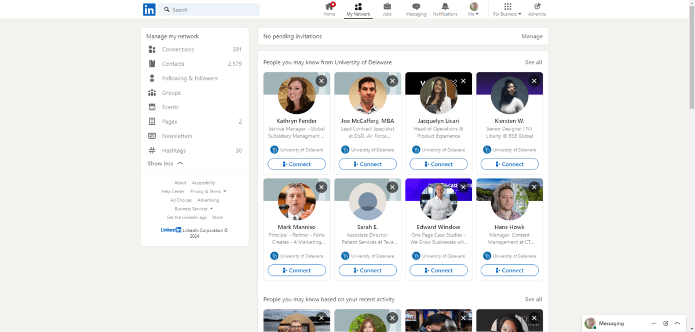
Task: Open the About footer link
Action: (180, 183)
